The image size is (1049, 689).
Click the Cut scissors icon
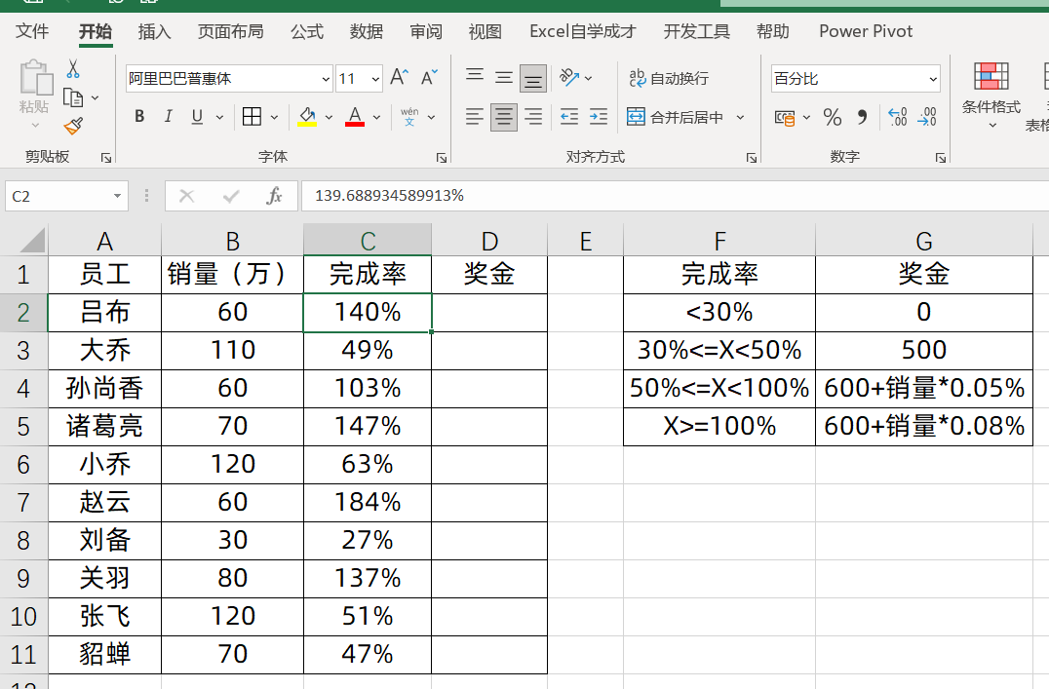click(73, 69)
